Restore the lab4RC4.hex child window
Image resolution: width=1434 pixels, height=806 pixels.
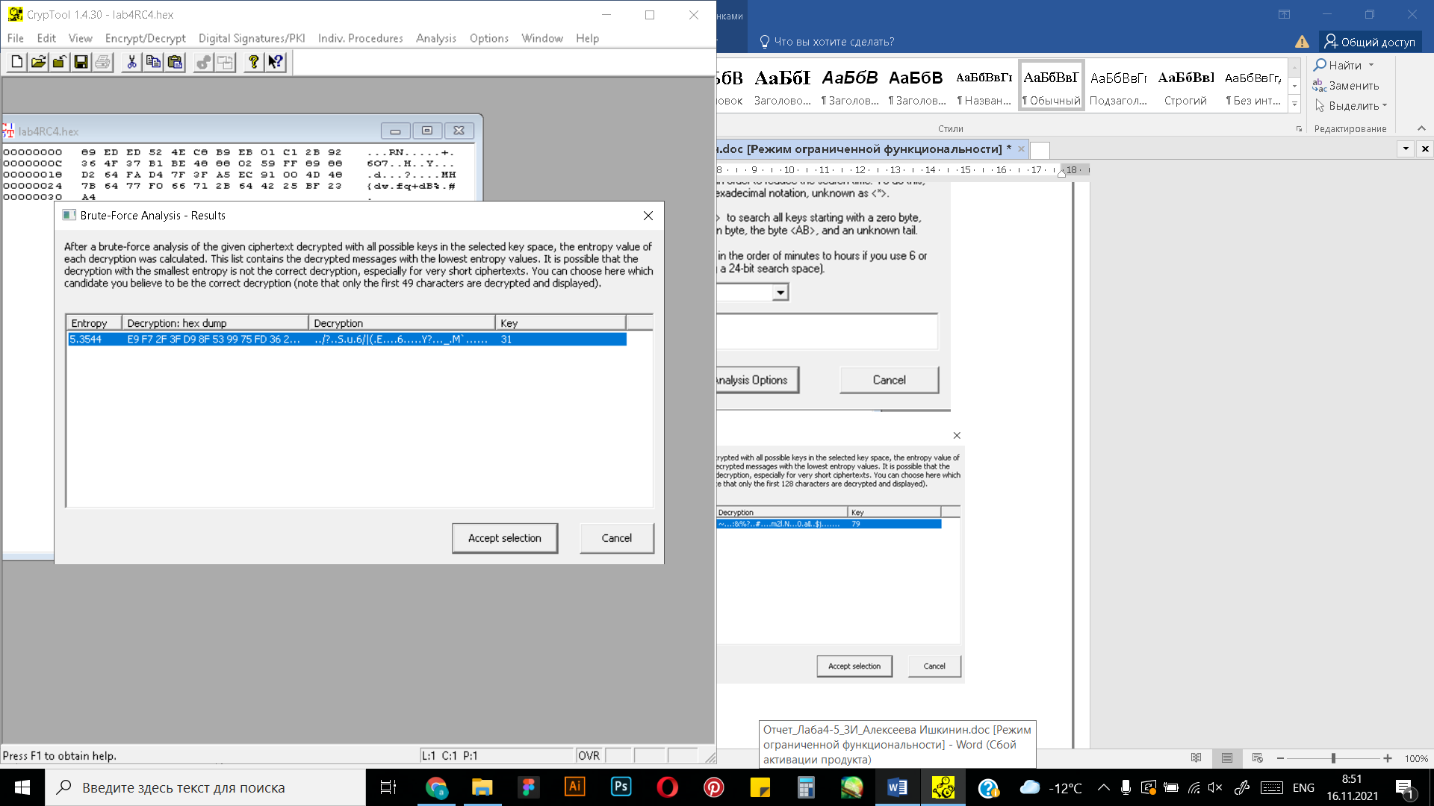(427, 131)
